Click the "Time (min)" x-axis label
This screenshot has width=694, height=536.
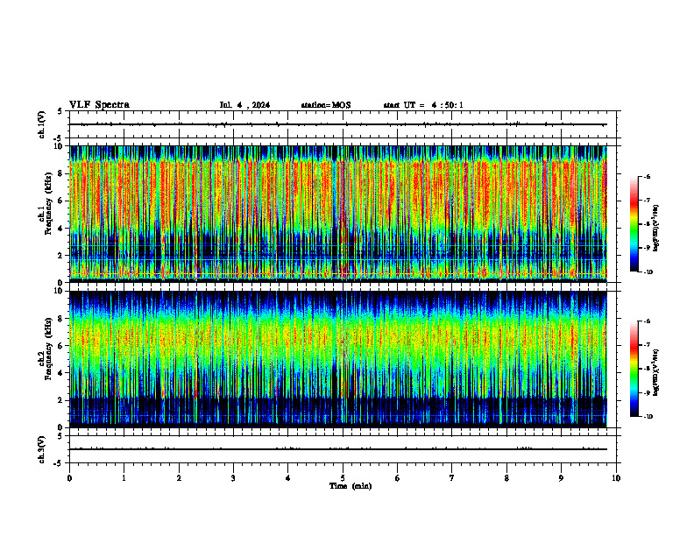click(x=351, y=486)
